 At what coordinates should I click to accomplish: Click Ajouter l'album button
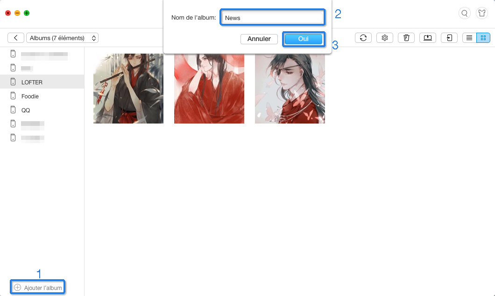37,288
